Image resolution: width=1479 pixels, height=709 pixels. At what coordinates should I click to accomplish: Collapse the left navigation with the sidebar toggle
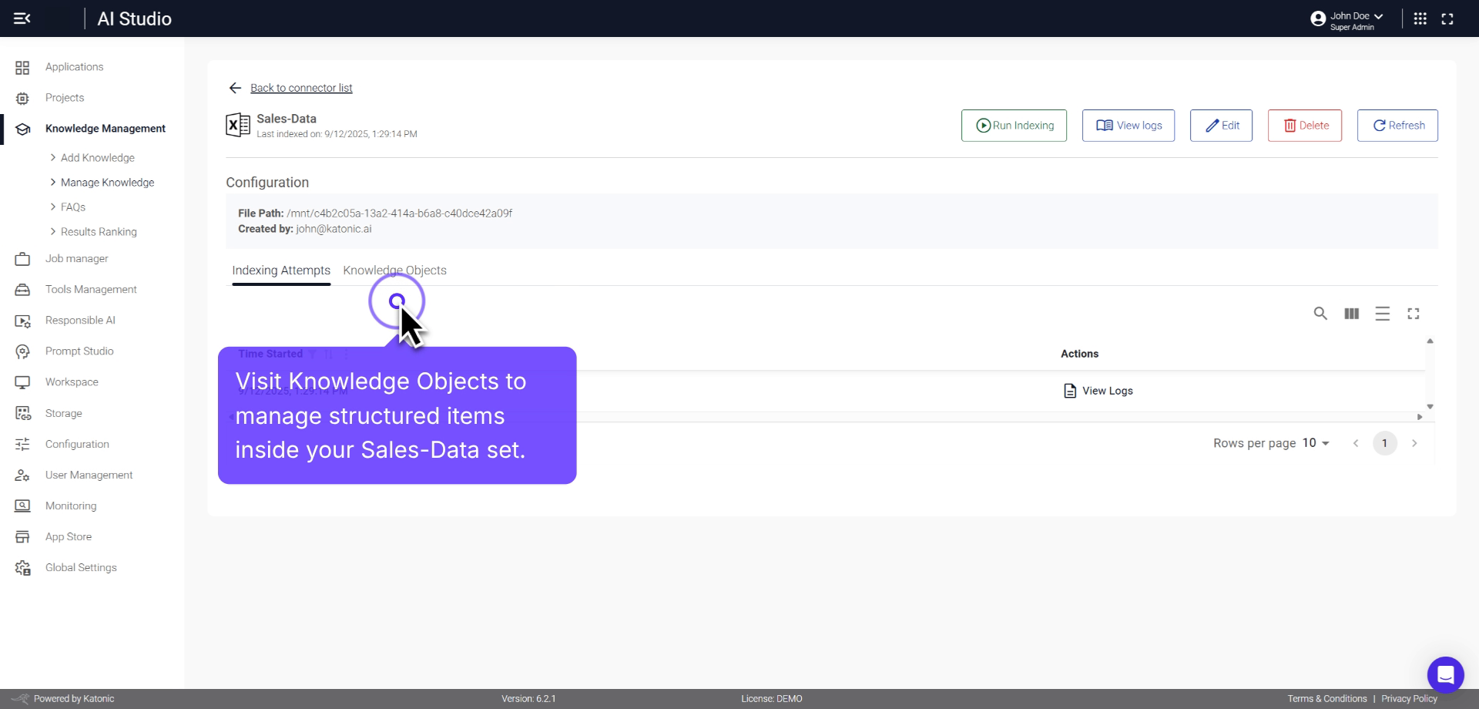22,18
